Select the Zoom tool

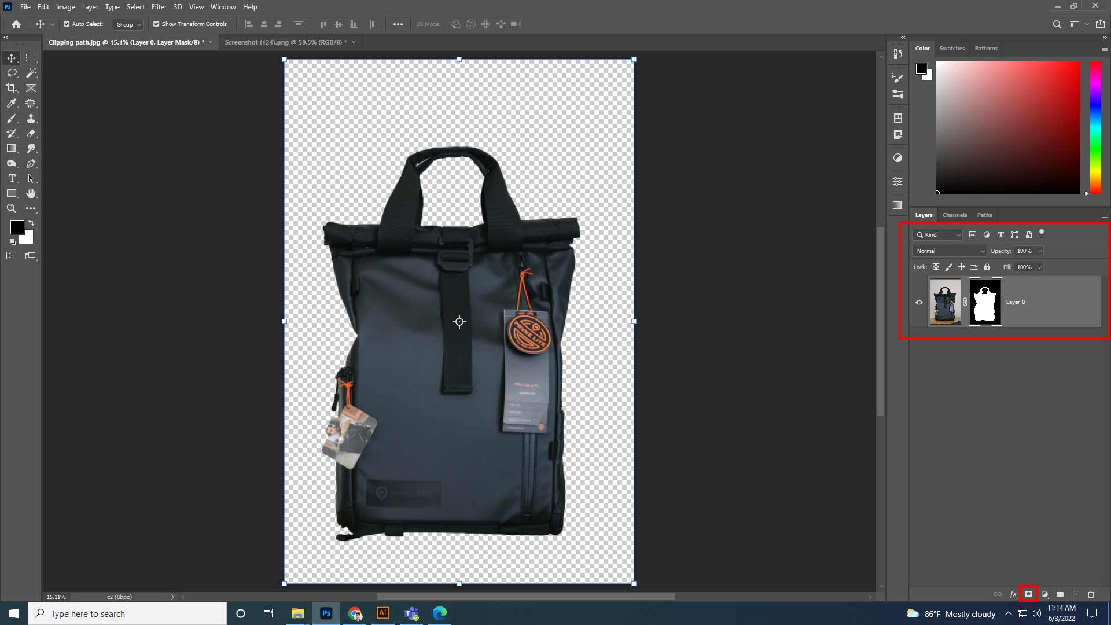[11, 208]
